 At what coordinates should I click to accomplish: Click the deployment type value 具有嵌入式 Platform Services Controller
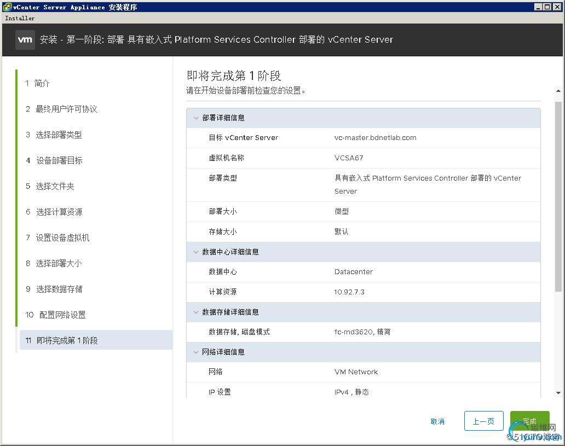pos(428,184)
